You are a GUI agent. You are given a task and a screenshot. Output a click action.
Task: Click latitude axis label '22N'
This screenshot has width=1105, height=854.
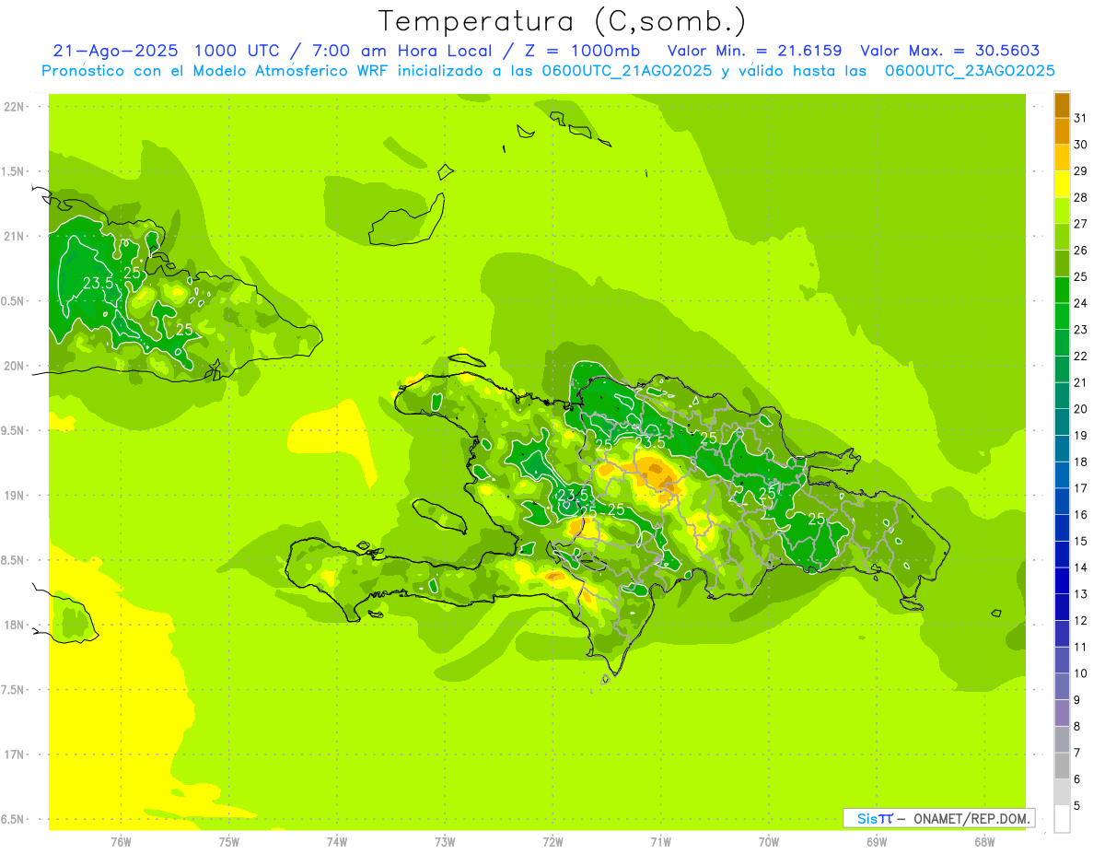coord(15,107)
